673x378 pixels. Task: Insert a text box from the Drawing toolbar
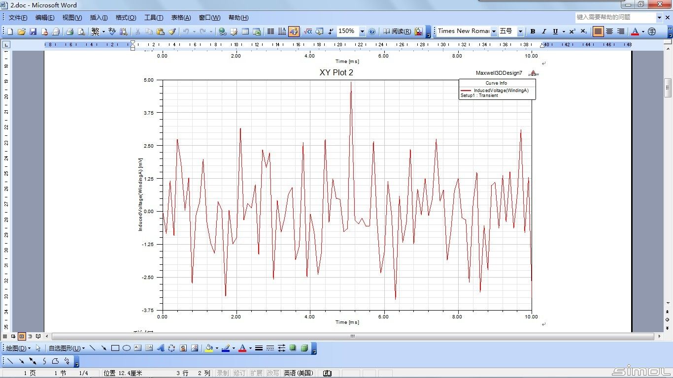(x=138, y=348)
